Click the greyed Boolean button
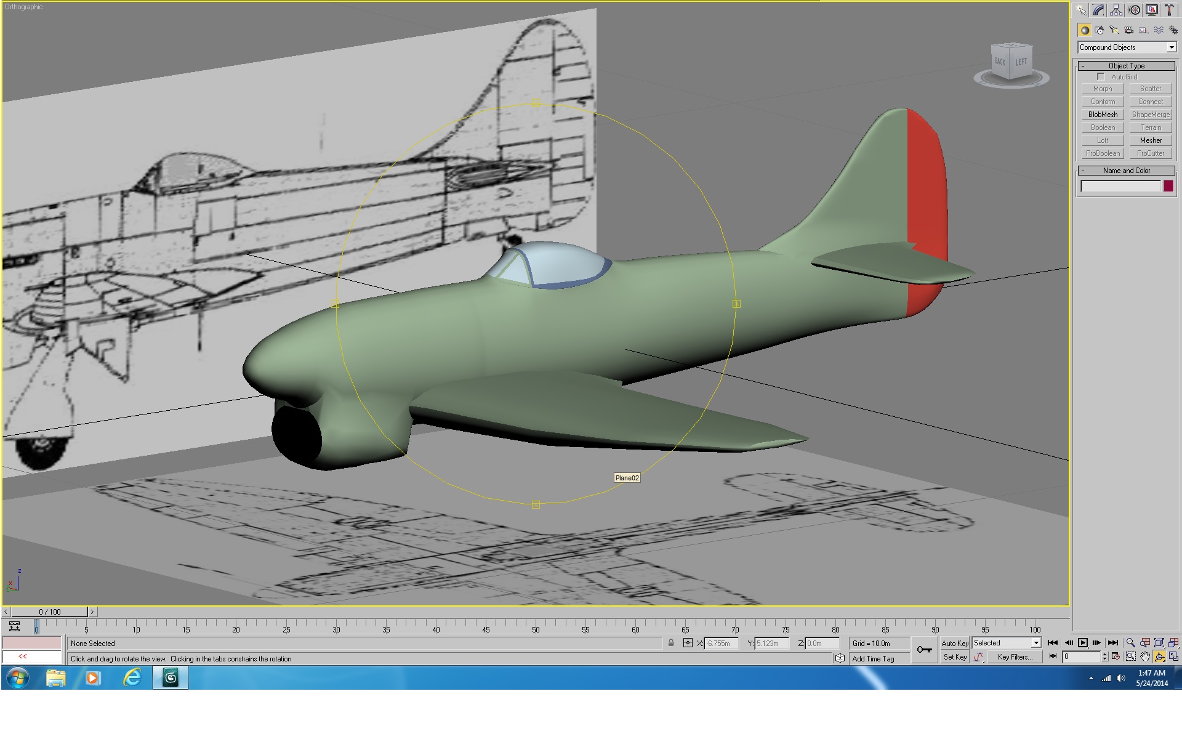This screenshot has width=1182, height=739. point(1103,127)
